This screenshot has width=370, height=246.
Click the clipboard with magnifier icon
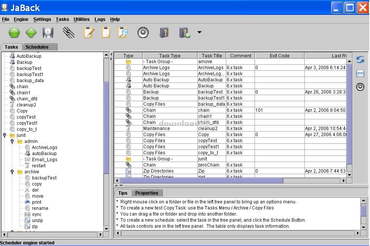click(123, 33)
